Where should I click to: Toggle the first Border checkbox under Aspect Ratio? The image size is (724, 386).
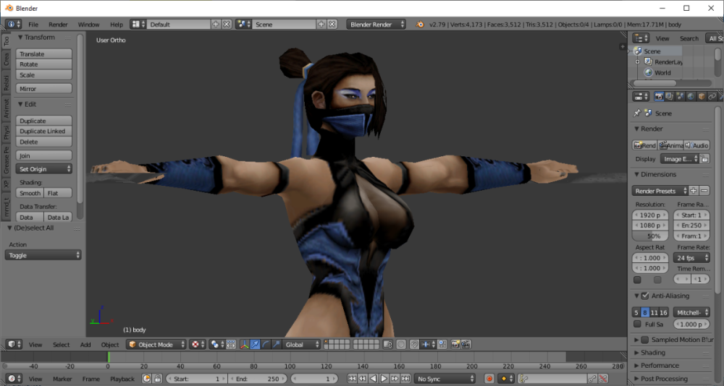pos(637,280)
